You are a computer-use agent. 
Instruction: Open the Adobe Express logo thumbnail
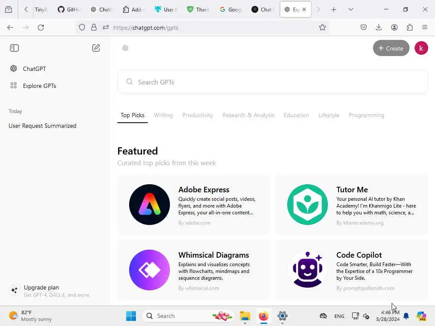pos(150,205)
